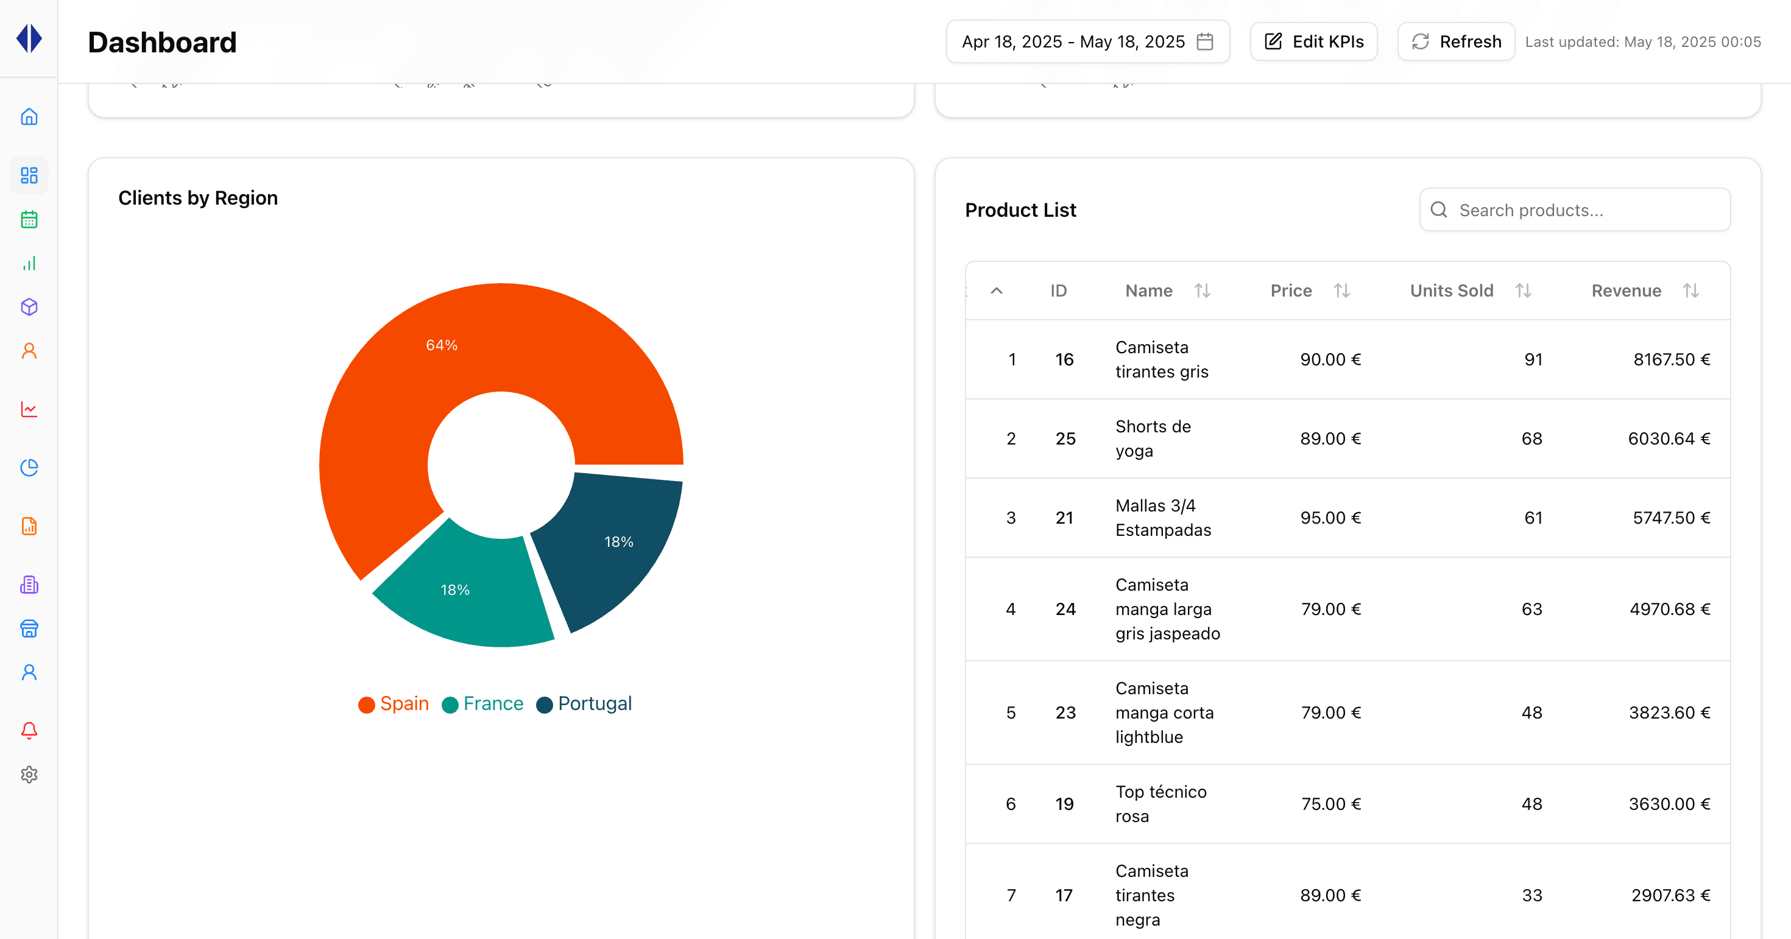Click the 2907.63 € revenue cell
Image resolution: width=1791 pixels, height=939 pixels.
click(x=1671, y=895)
